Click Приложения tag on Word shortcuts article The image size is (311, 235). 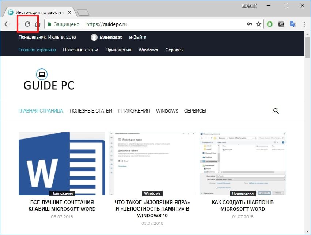(x=62, y=193)
